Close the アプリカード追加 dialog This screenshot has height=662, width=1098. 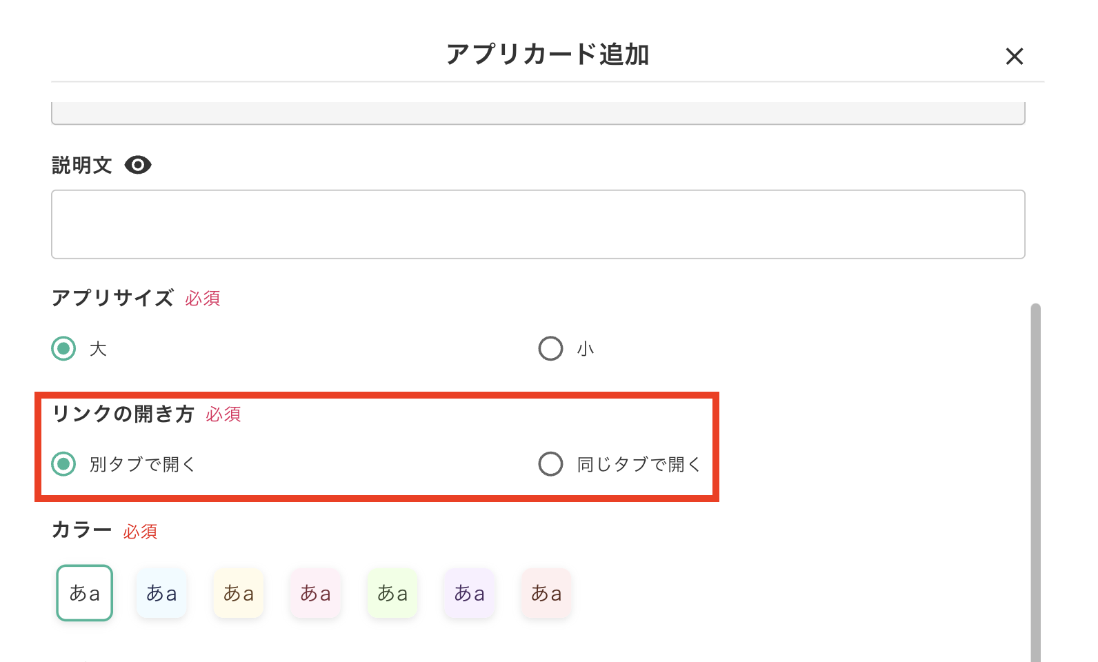click(1015, 57)
